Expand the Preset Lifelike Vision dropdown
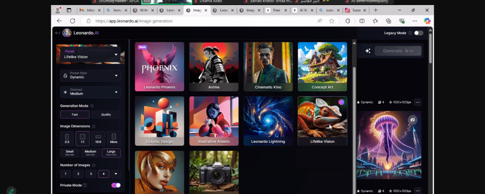The width and height of the screenshot is (485, 194). pos(90,54)
